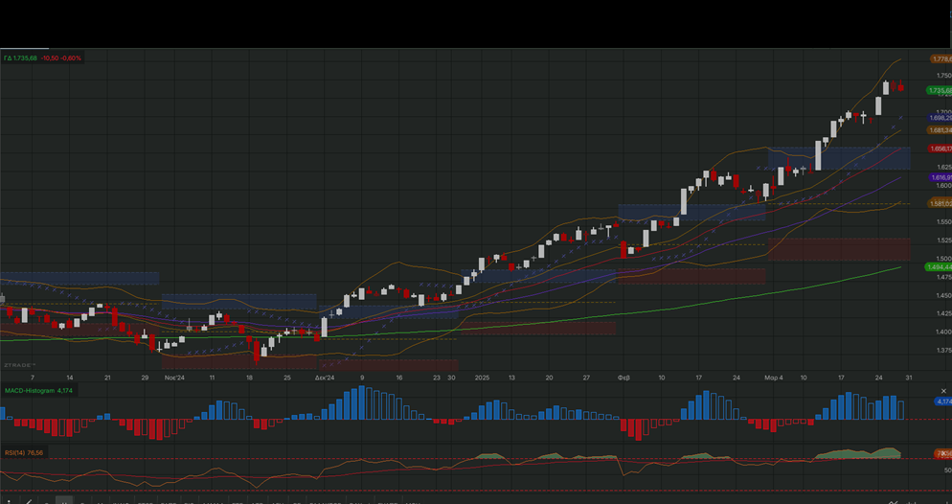Click the 1.625 price axis label
The height and width of the screenshot is (504, 952).
coord(944,168)
